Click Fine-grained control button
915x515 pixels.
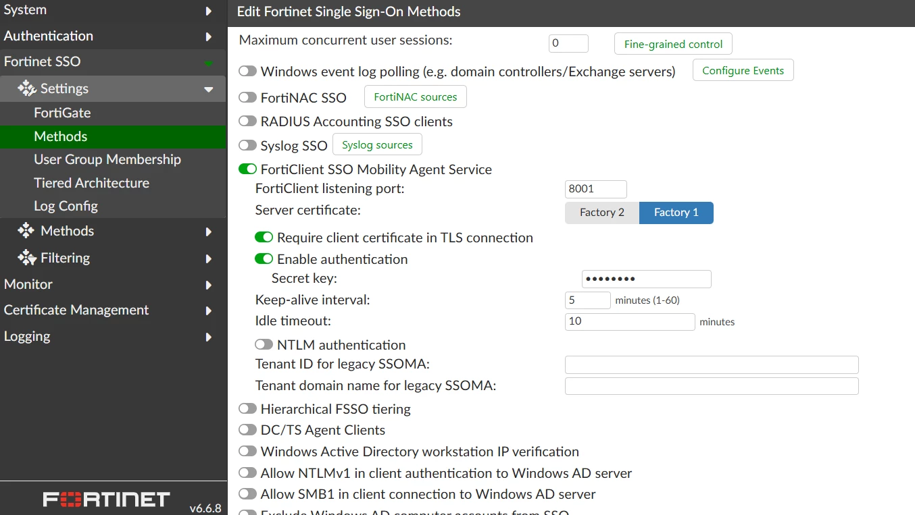(x=673, y=44)
